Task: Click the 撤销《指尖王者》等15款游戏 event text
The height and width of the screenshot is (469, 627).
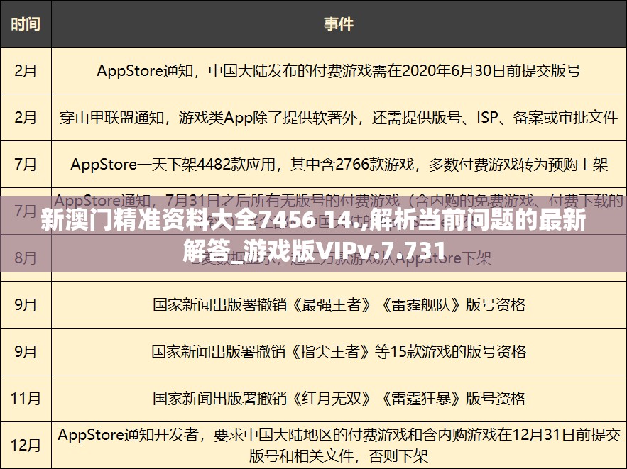Action: 339,351
